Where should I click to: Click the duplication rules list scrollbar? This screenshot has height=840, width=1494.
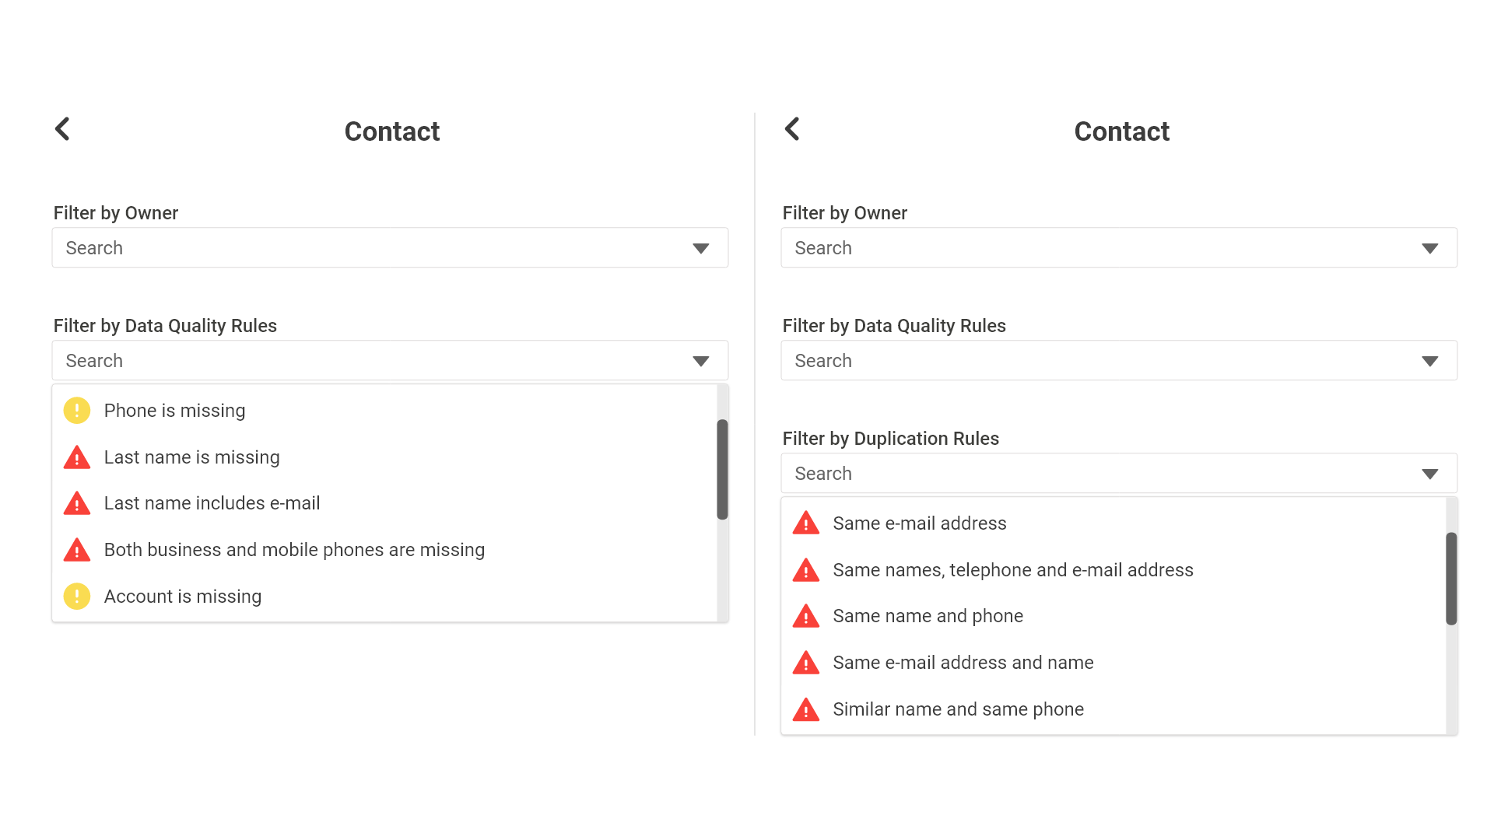click(x=1451, y=579)
